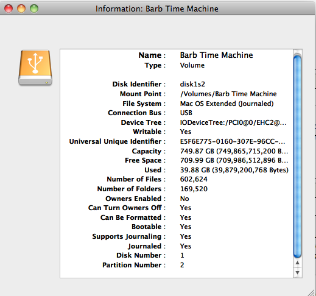Click the 'Name :' label
This screenshot has height=296, width=316.
(x=152, y=55)
